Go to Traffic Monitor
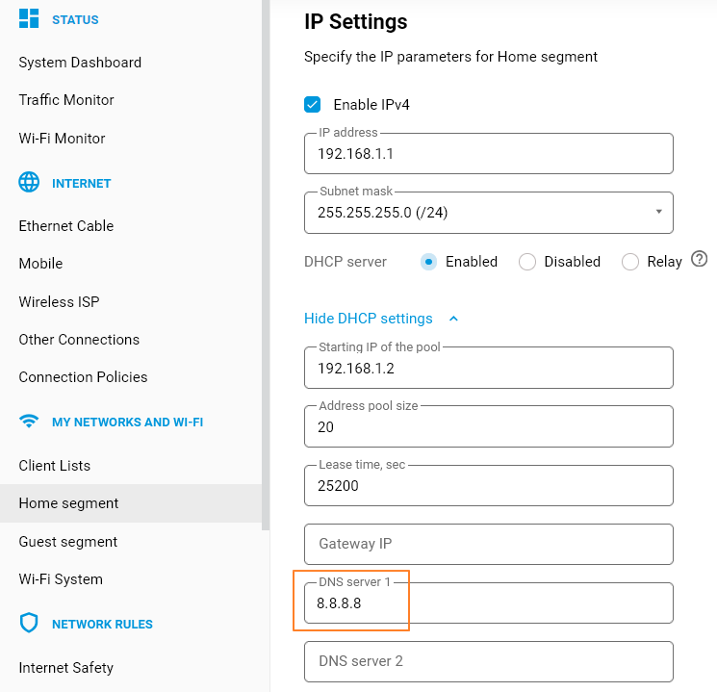 66,100
